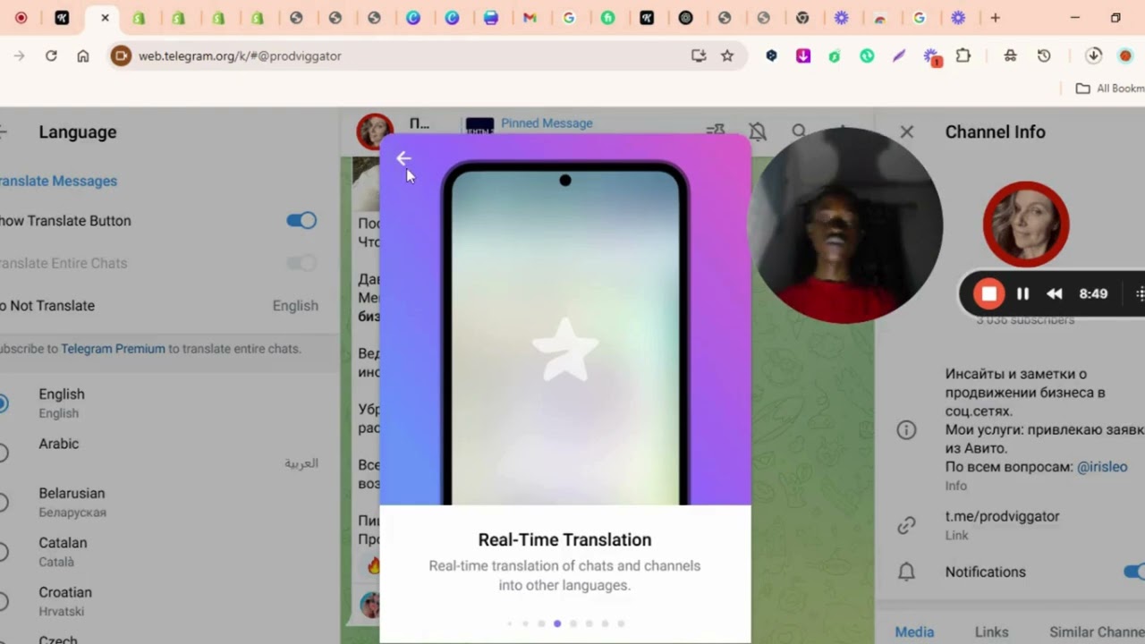Copy the t.me/prodviggator channel link
Screen dimensions: 1145x644
coord(1002,516)
